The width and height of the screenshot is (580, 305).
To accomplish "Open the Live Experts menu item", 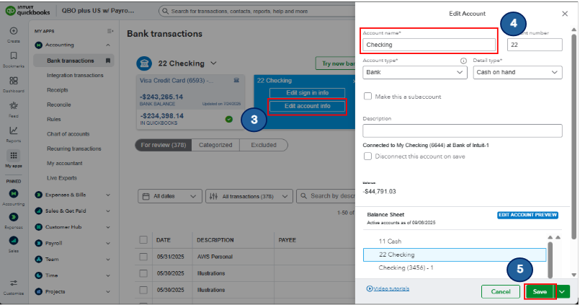I will 62,178.
